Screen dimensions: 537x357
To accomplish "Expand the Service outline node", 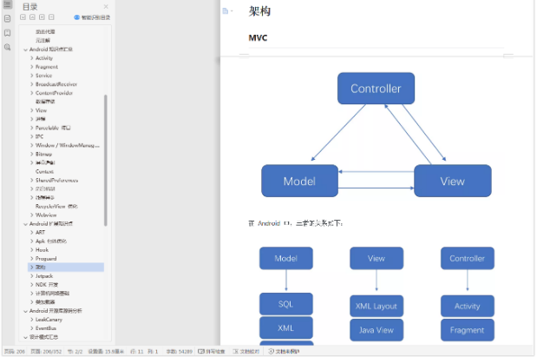I will [x=32, y=76].
